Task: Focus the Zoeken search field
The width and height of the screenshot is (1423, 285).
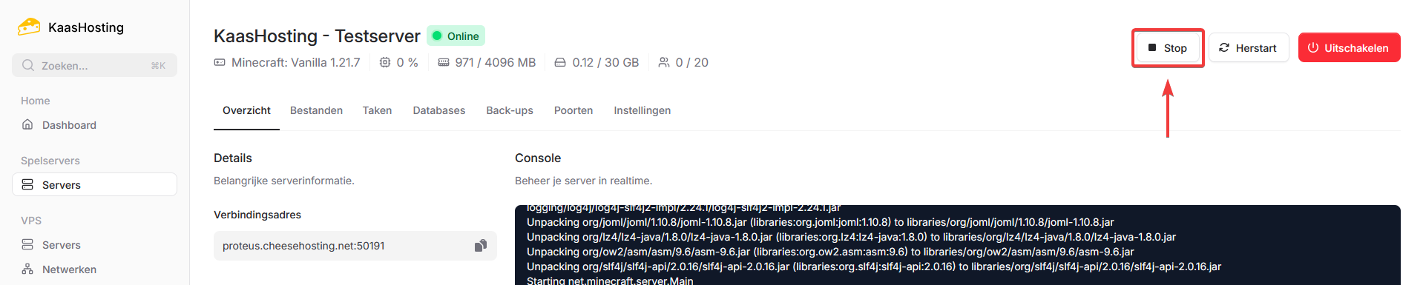Action: (x=94, y=65)
